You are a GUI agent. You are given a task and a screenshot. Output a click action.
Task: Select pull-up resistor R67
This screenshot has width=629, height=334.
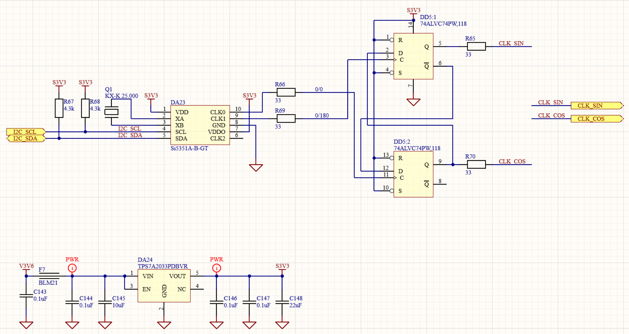coord(59,108)
